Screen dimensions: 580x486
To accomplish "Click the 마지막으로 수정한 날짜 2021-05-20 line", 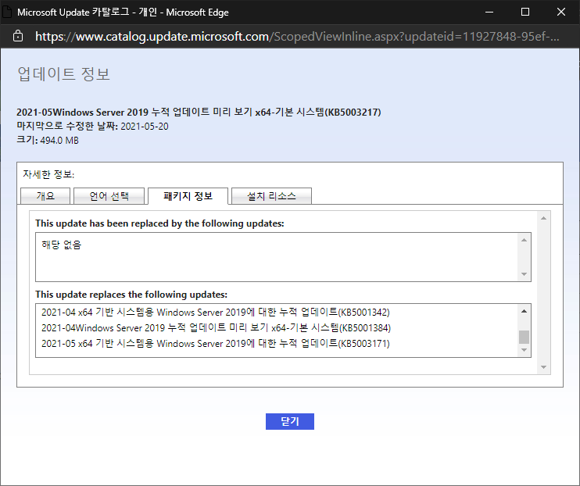I will 92,126.
